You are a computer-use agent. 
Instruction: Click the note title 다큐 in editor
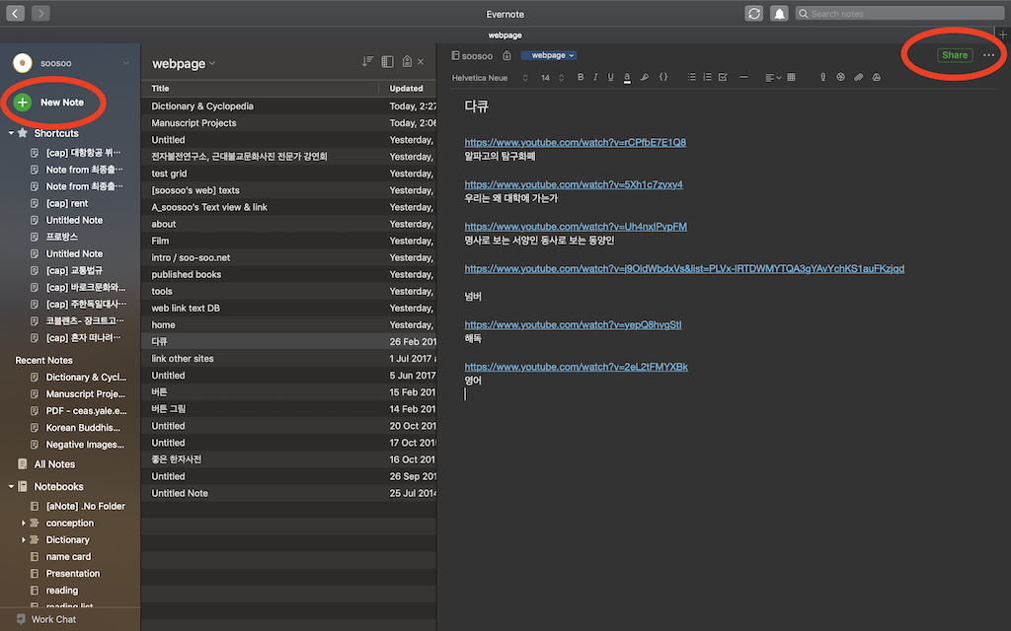tap(477, 106)
